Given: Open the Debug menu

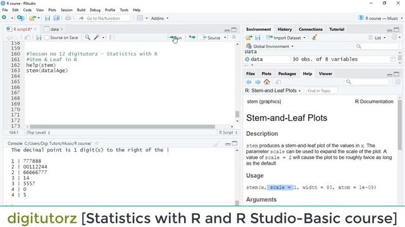Looking at the screenshot, I should [x=95, y=10].
